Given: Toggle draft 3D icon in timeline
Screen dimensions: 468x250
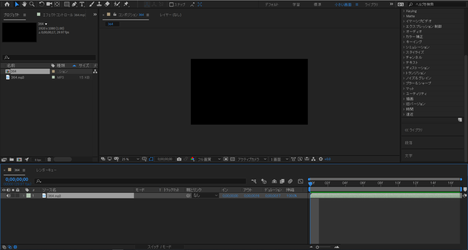Looking at the screenshot, I should [264, 181].
